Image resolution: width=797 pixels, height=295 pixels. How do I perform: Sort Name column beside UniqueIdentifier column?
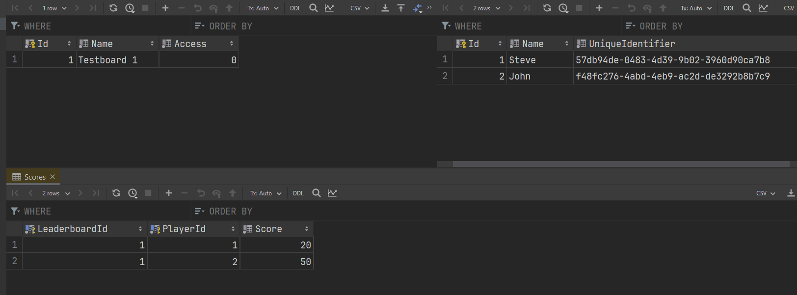[x=540, y=44]
